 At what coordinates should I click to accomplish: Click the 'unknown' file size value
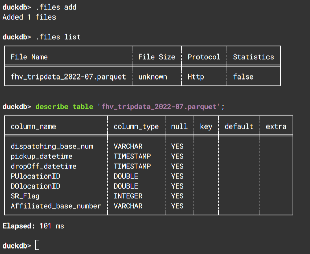153,77
